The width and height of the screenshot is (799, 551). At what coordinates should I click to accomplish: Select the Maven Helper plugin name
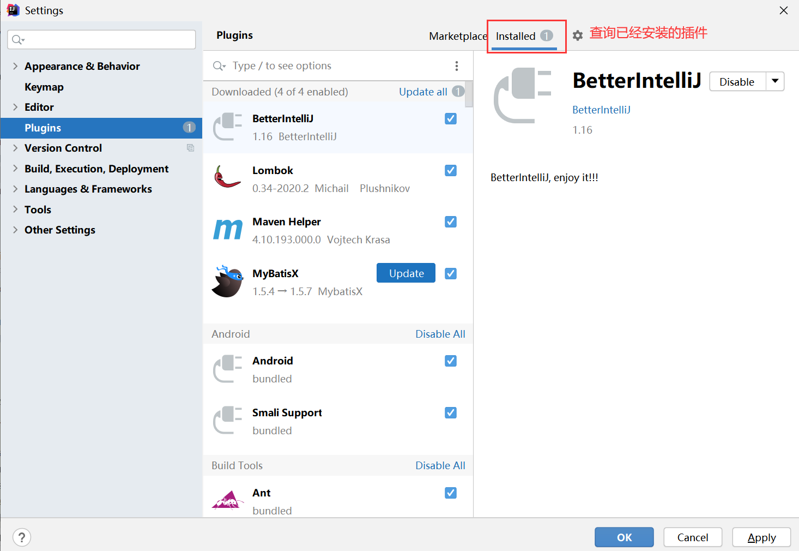coord(287,221)
